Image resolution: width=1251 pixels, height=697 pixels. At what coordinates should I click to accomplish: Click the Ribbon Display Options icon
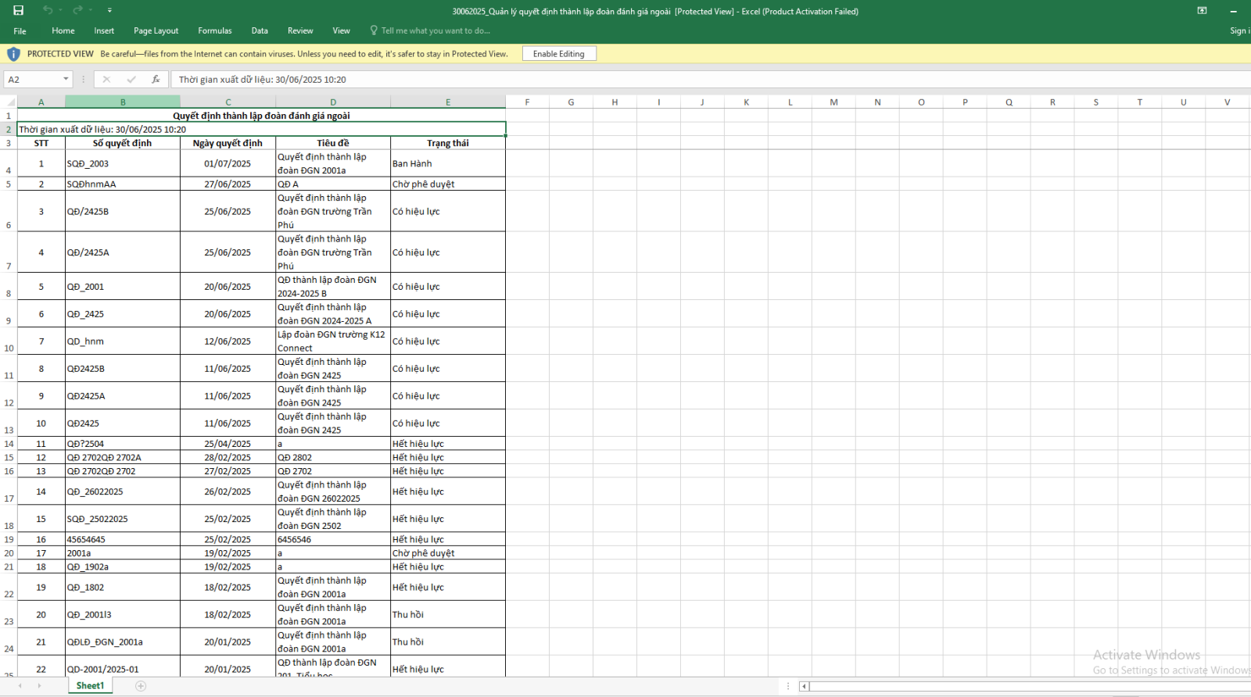(1202, 11)
